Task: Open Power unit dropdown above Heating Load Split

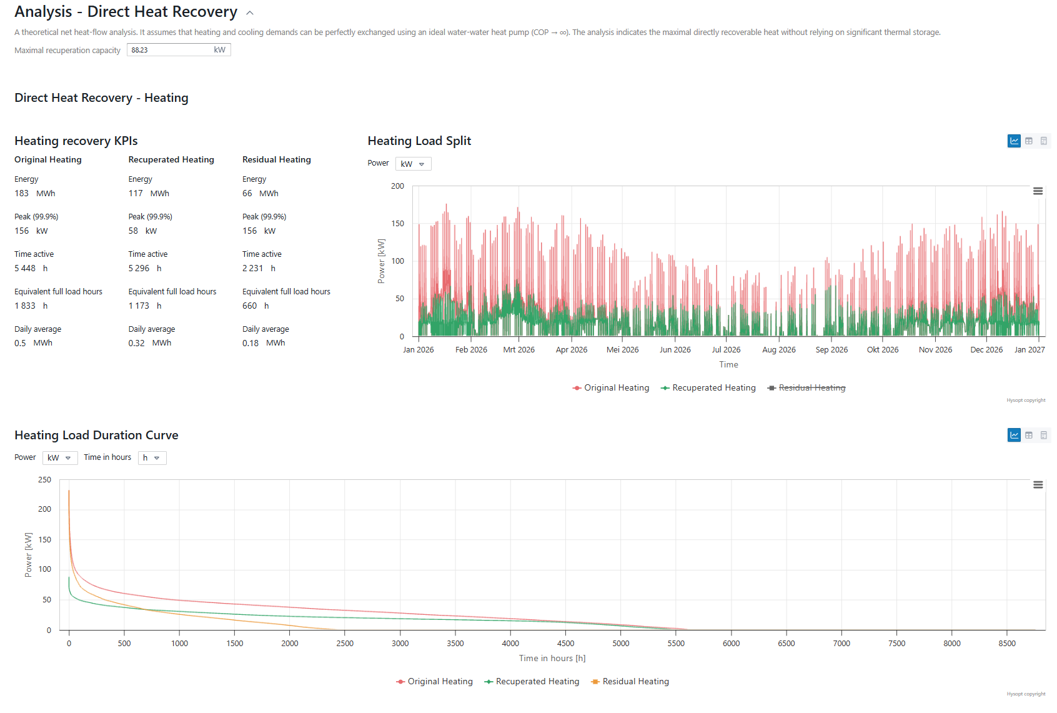Action: point(413,164)
